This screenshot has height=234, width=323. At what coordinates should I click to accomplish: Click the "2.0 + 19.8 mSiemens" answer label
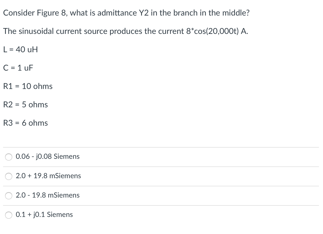pos(48,176)
